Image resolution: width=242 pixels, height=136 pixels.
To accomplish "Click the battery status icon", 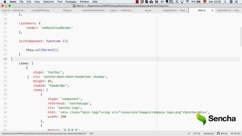I will pos(199,2).
